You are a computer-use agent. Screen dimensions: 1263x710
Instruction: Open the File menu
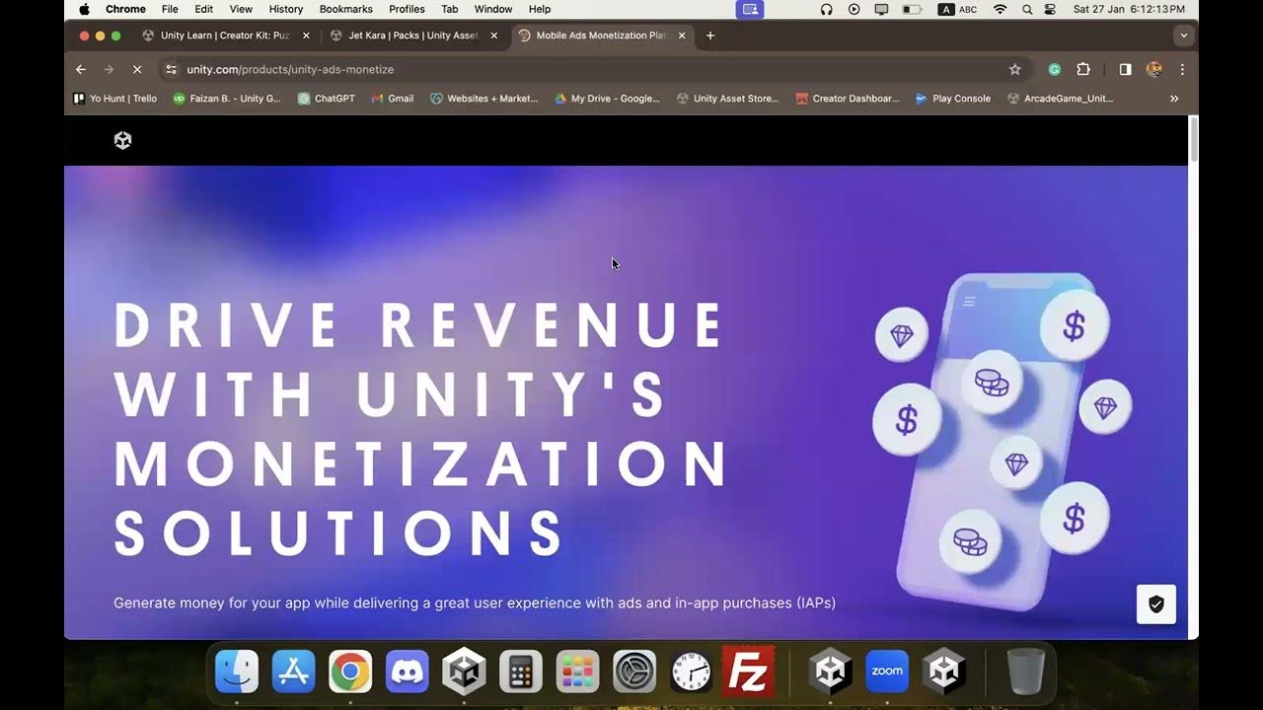click(170, 9)
